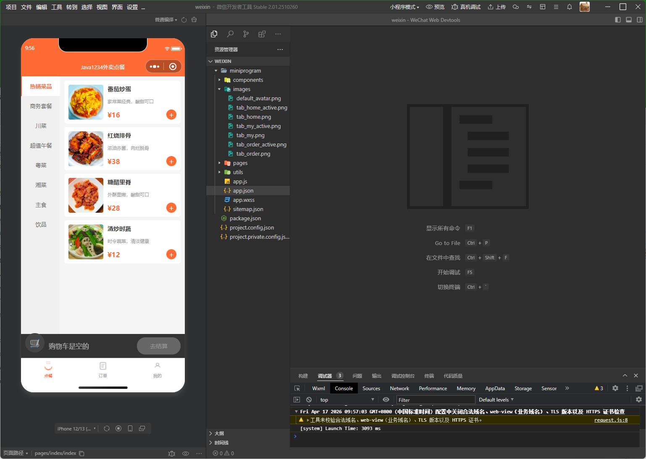Click the console Filter input field
This screenshot has height=459, width=646.
point(436,400)
